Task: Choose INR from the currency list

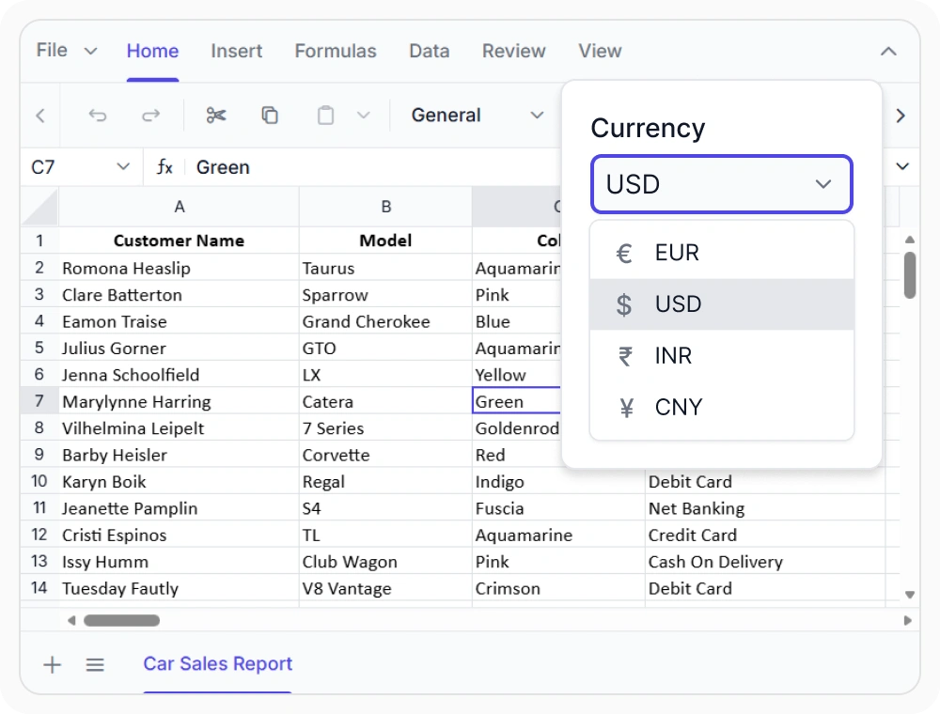Action: point(722,356)
